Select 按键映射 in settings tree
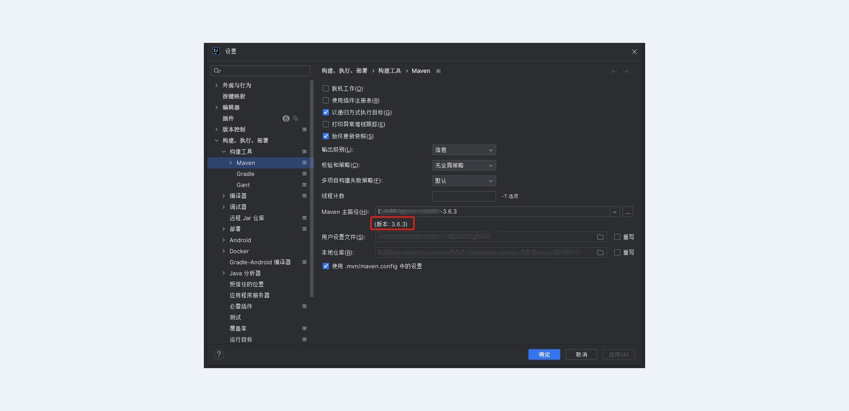The width and height of the screenshot is (849, 411). pos(234,96)
